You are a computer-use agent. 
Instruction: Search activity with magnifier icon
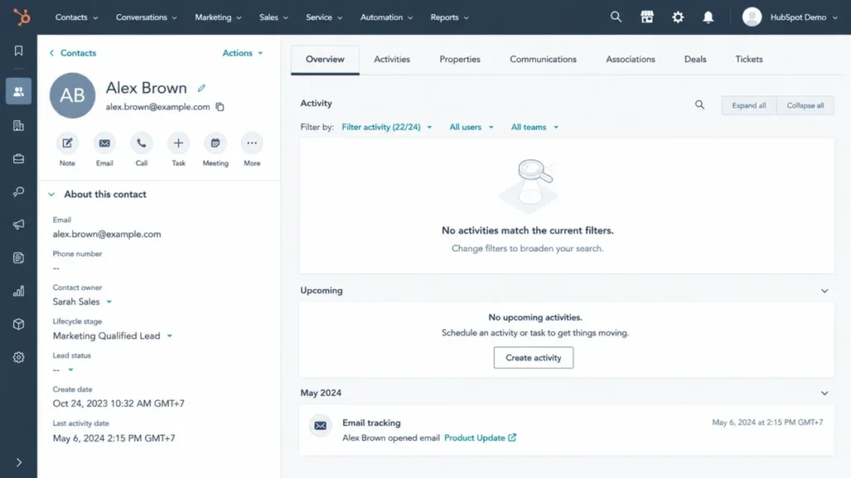click(700, 105)
